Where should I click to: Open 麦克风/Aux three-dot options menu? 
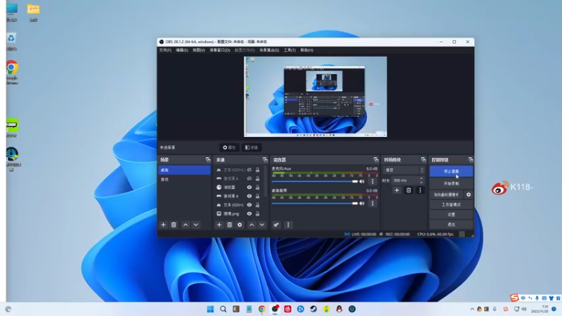point(372,181)
